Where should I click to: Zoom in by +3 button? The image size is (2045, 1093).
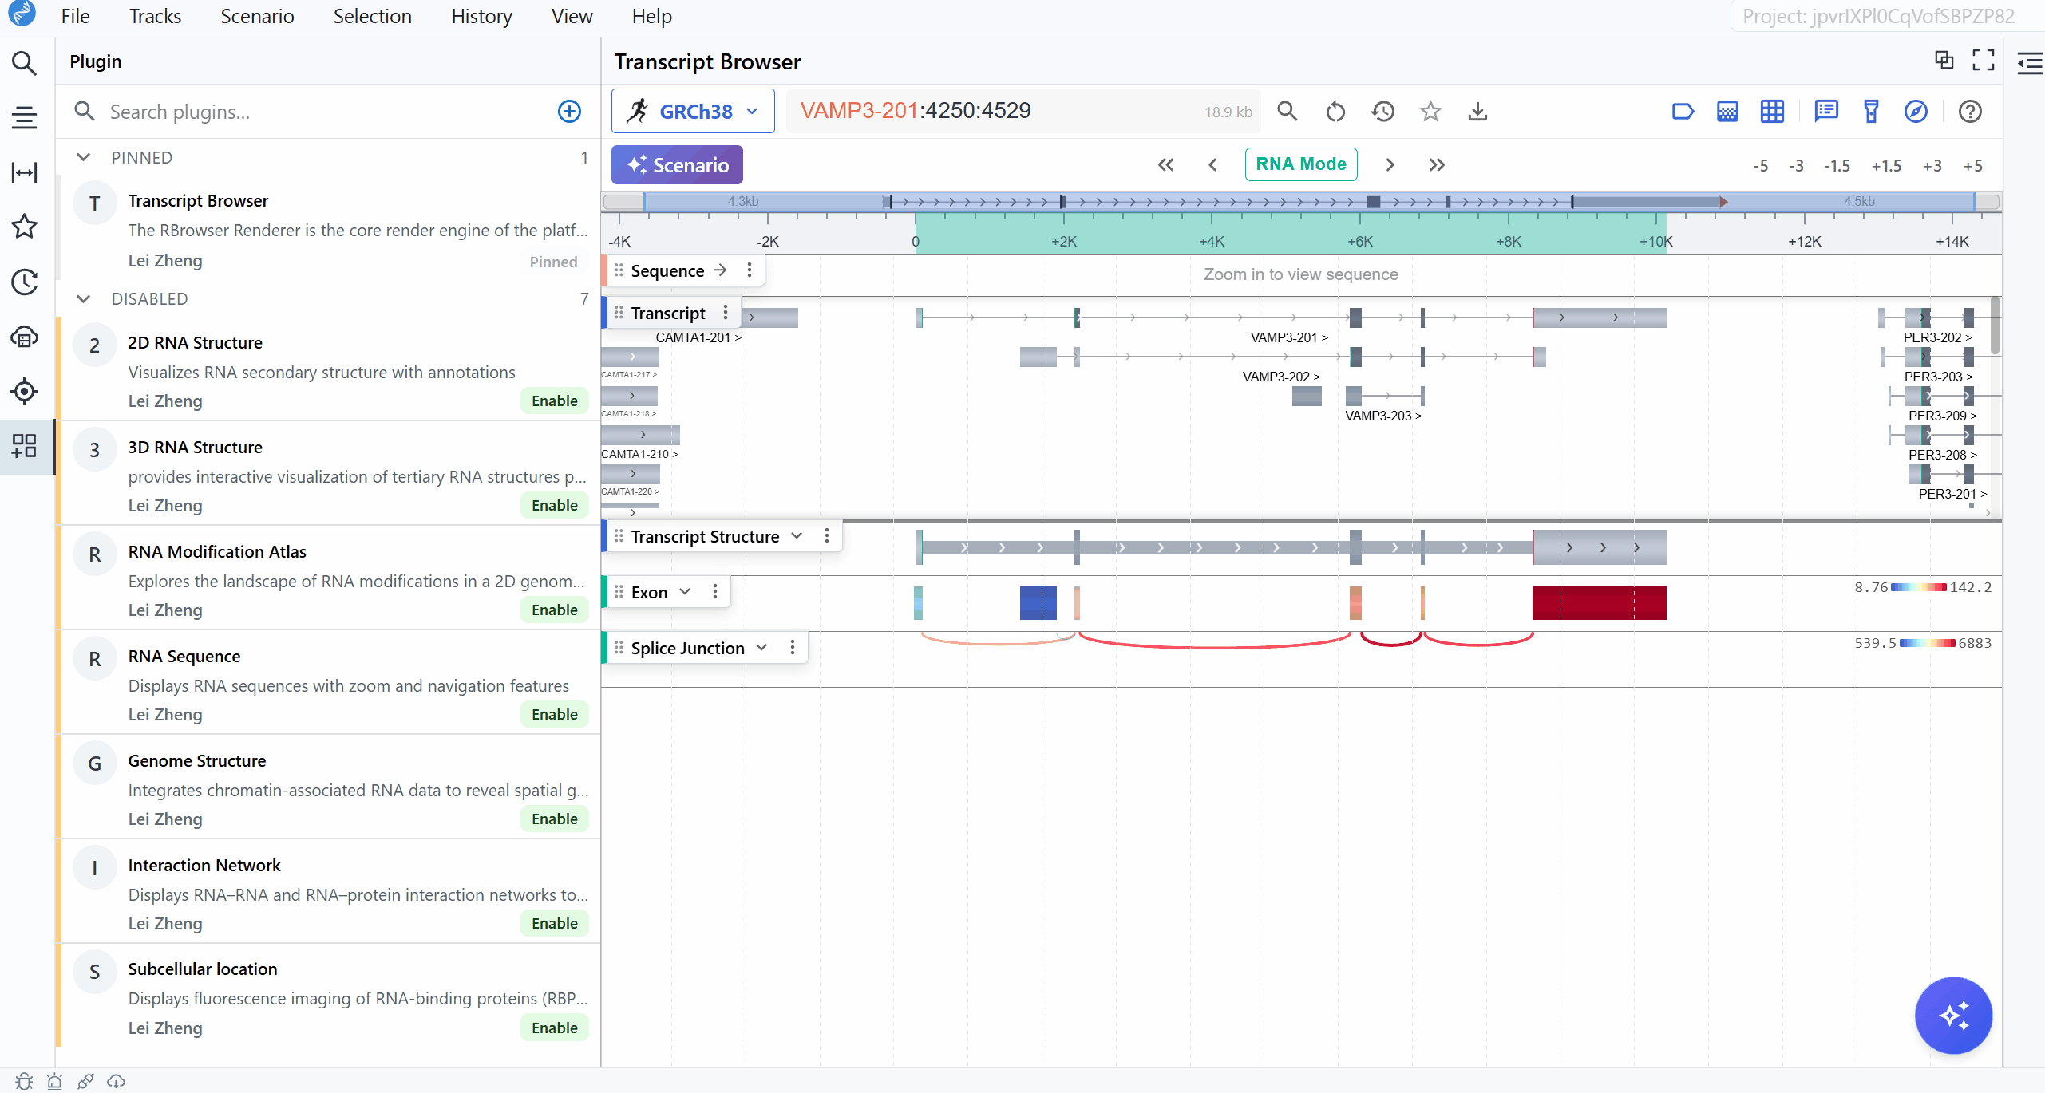click(x=1932, y=166)
